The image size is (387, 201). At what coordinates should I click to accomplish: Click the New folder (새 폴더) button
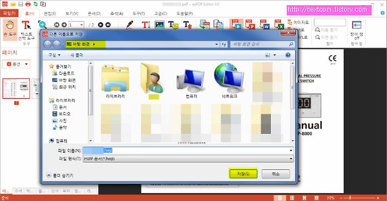(x=76, y=55)
